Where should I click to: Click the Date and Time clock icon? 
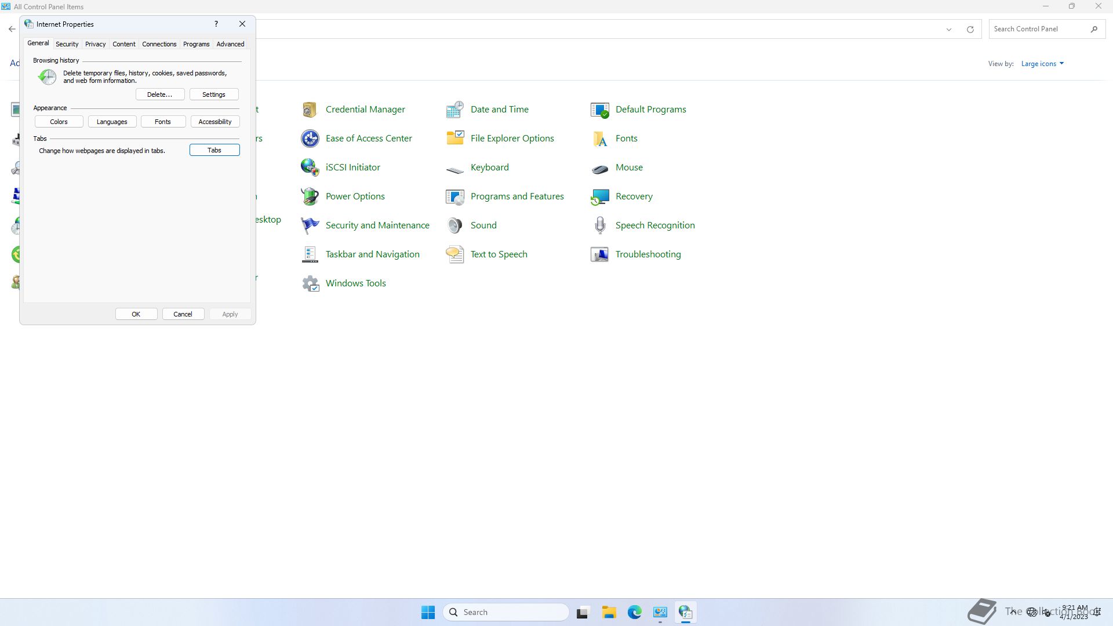click(x=454, y=110)
